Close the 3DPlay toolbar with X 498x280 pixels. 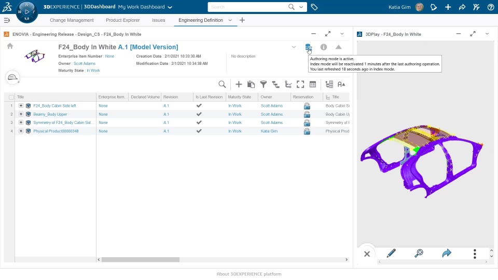pyautogui.click(x=367, y=254)
